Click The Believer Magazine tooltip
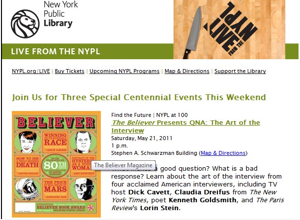The width and height of the screenshot is (300, 220). pyautogui.click(x=123, y=165)
